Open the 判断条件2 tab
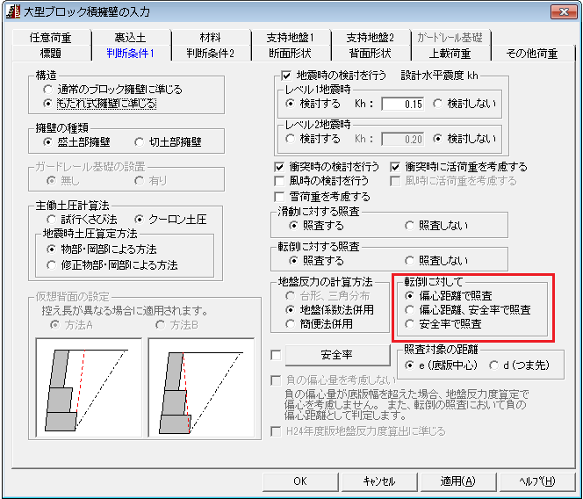The height and width of the screenshot is (499, 583). [x=210, y=54]
